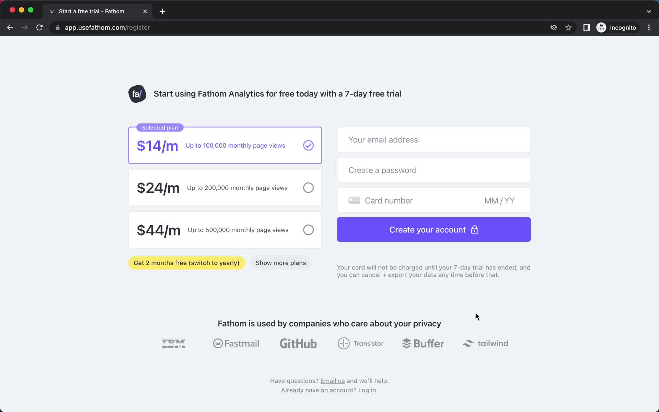
Task: Click Get 2 months free yearly switch
Action: 186,263
